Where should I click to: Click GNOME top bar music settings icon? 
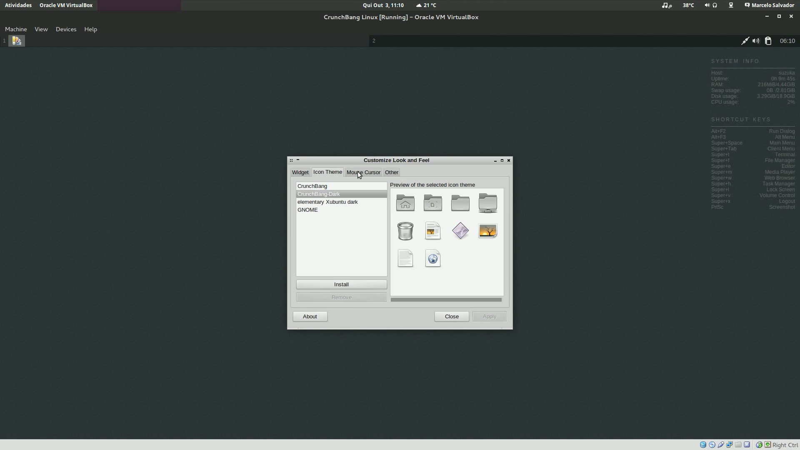667,5
